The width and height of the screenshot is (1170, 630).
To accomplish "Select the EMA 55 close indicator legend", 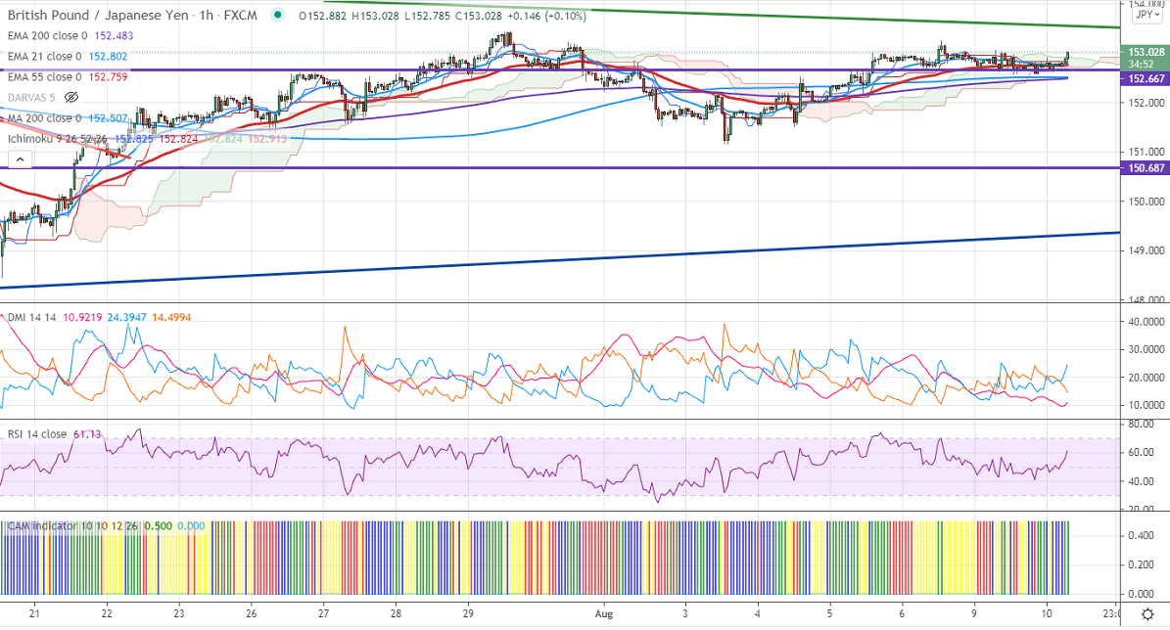I will tap(44, 77).
